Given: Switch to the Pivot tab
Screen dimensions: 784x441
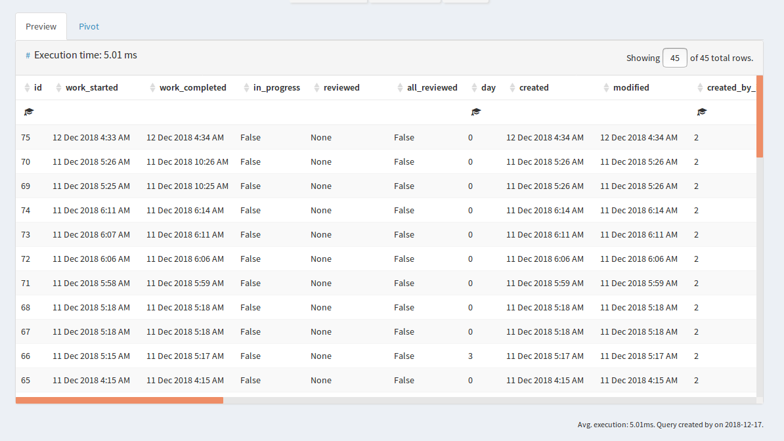Looking at the screenshot, I should tap(89, 26).
